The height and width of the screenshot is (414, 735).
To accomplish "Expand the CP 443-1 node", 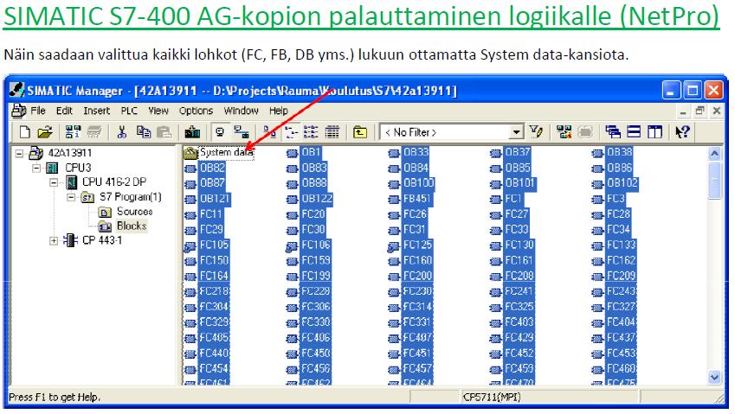I will [x=54, y=241].
